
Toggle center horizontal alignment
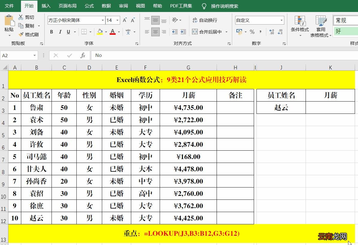(x=155, y=32)
